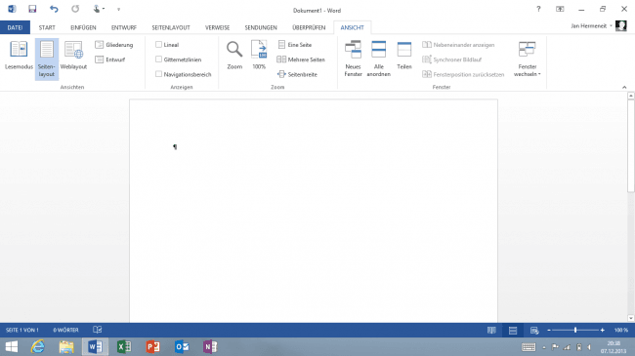635x356 pixels.
Task: Click Nebeneinander anzeigen side by side
Action: click(x=458, y=45)
